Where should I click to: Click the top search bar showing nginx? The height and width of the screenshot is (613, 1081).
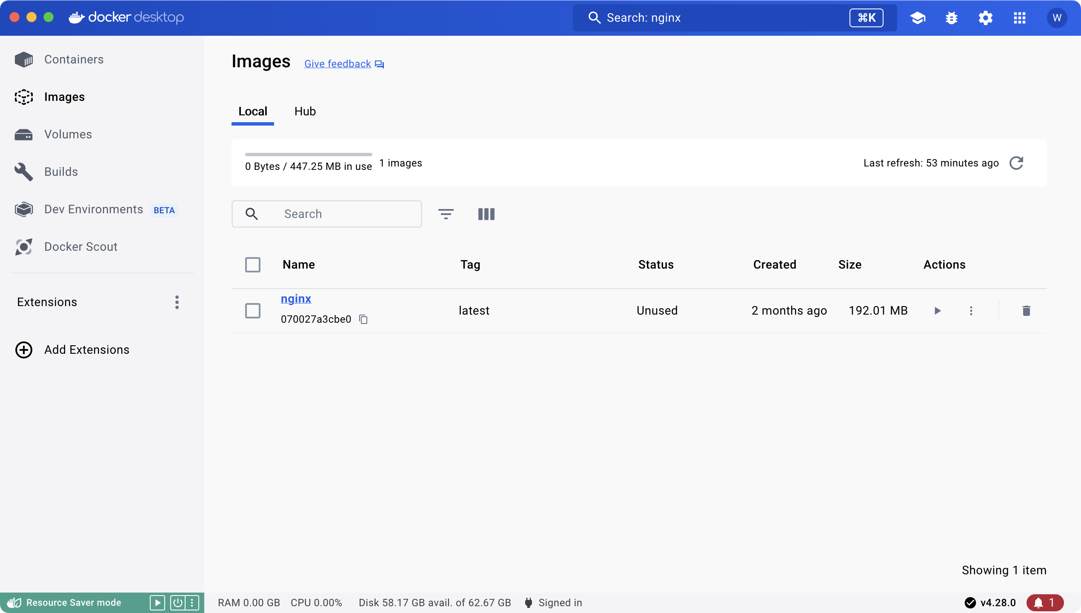coord(735,18)
